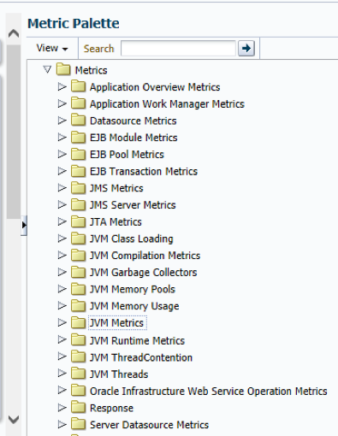Select Application Overview Metrics label
338x436 pixels.
pyautogui.click(x=155, y=87)
